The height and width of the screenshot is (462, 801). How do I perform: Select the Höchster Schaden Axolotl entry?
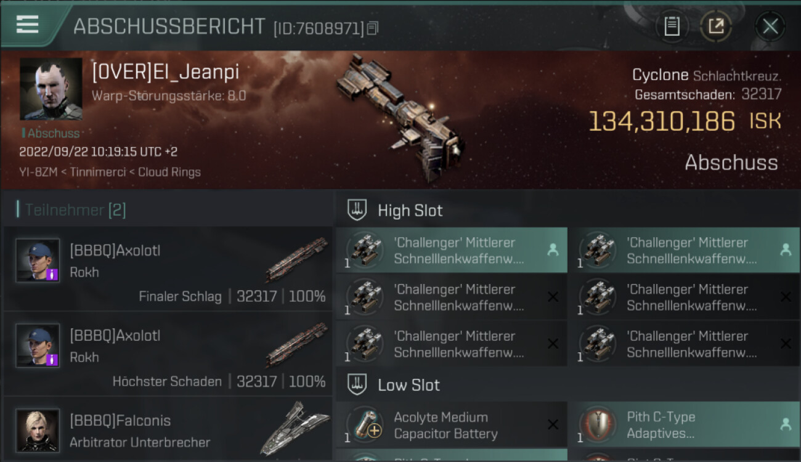coord(168,354)
